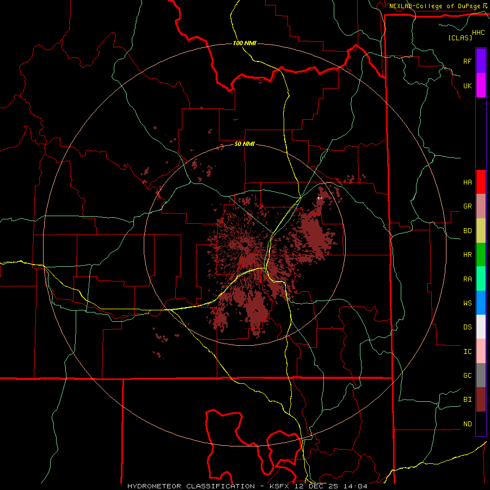The height and width of the screenshot is (490, 490).
Task: Click the GC gray legend swatch
Action: coord(481,375)
